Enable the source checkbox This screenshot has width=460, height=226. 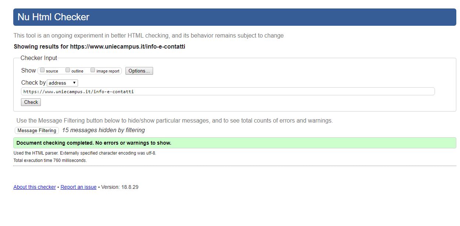[x=42, y=70]
